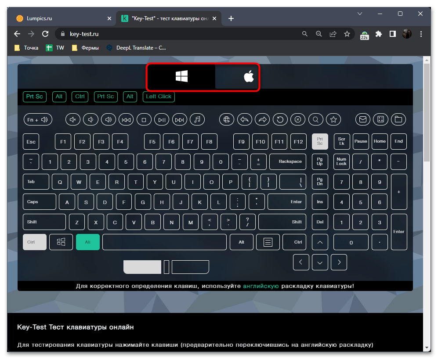
Task: Click the browser refresh key
Action: click(x=280, y=120)
